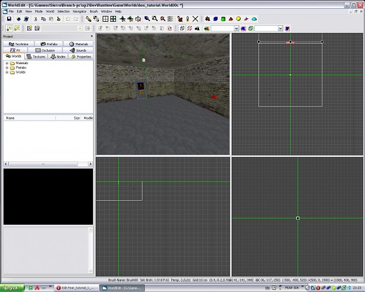
Task: Click the blue magnifier zoom icon
Action: click(147, 19)
